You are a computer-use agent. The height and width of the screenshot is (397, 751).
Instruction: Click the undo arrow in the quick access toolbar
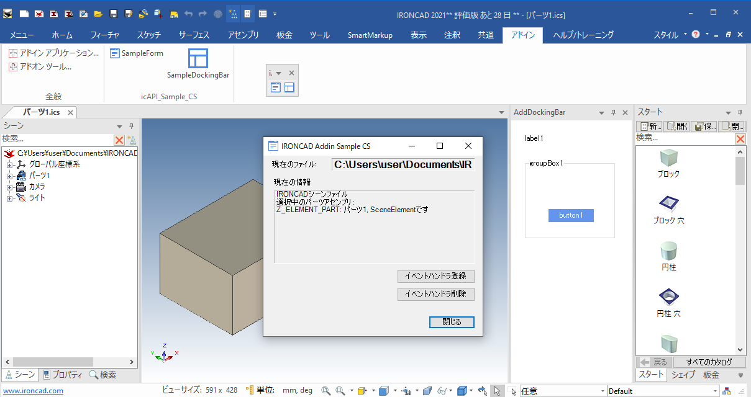[x=189, y=14]
